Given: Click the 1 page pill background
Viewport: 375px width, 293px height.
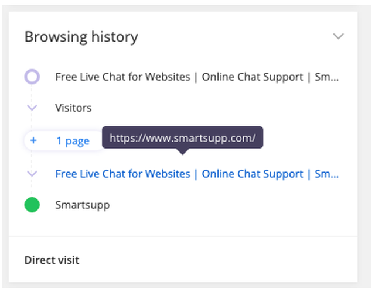Looking at the screenshot, I should click(64, 140).
